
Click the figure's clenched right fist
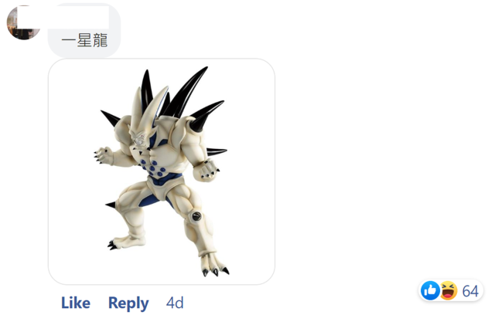point(207,171)
